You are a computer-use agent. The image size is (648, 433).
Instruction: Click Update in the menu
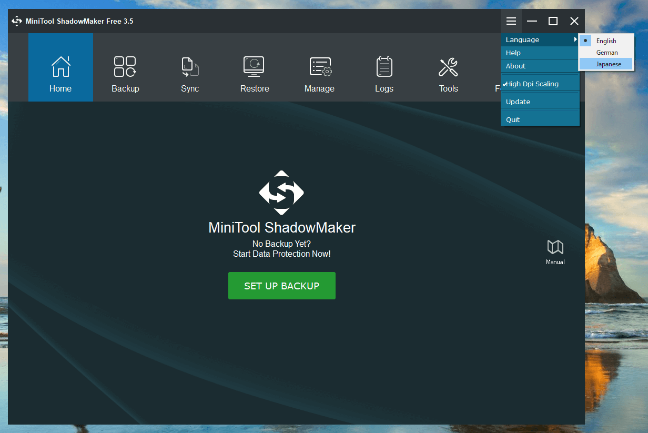(x=518, y=102)
